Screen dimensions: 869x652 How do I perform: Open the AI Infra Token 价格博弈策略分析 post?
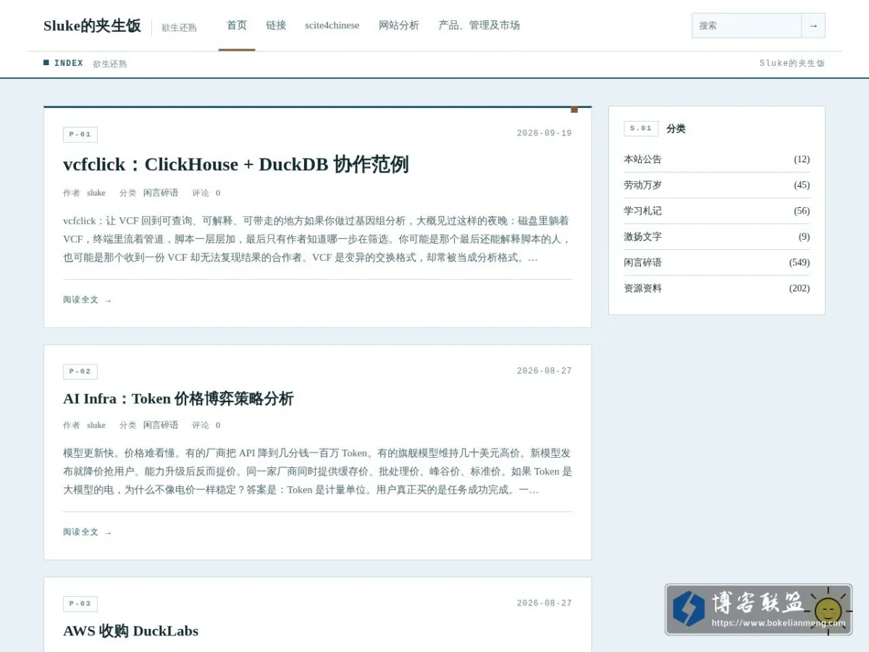click(x=178, y=398)
